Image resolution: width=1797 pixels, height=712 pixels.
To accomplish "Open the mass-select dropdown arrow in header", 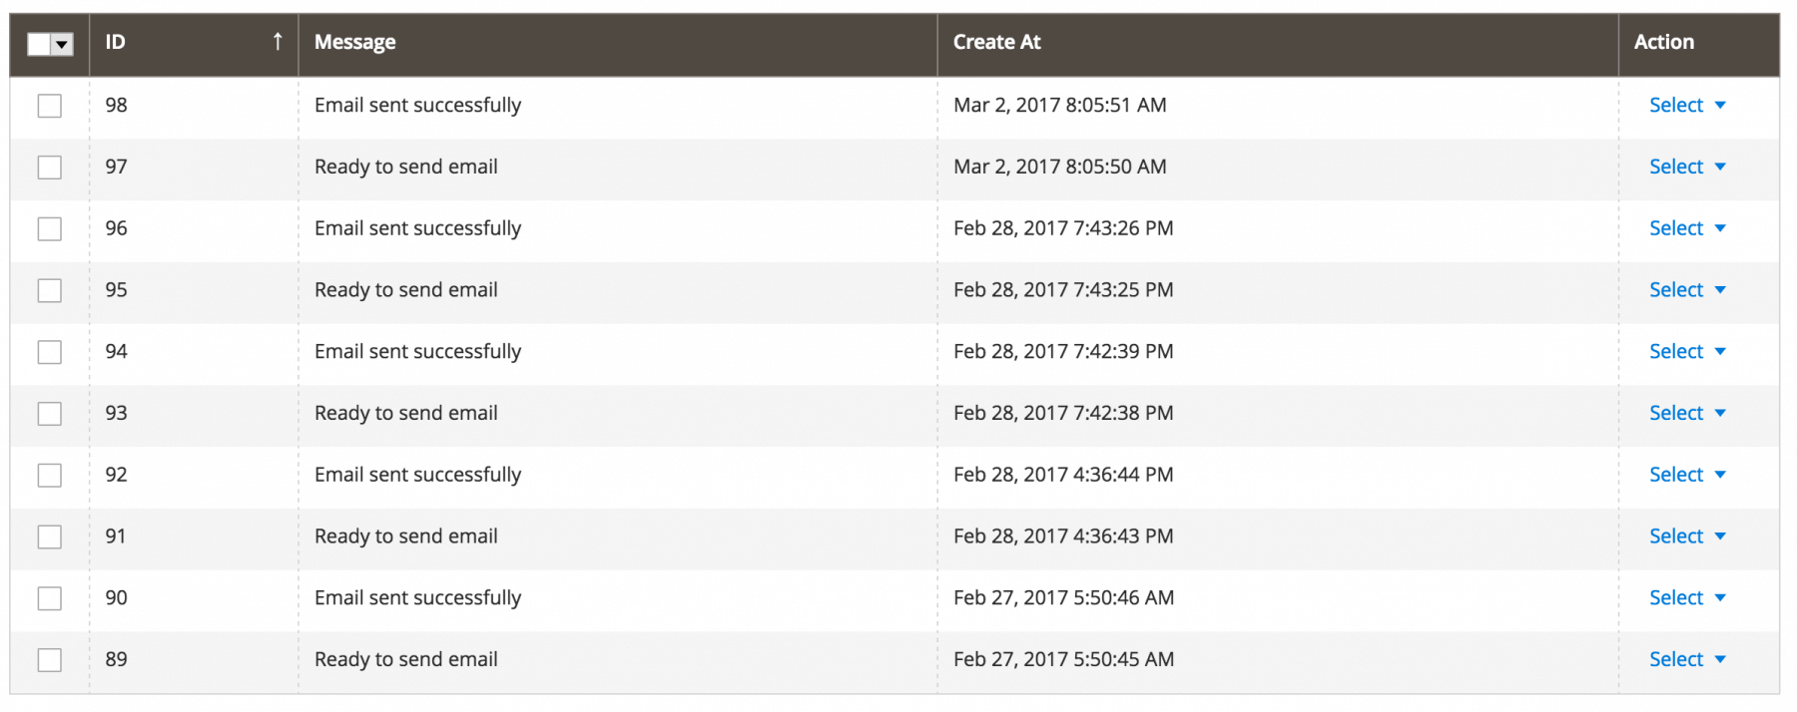I will tap(62, 44).
